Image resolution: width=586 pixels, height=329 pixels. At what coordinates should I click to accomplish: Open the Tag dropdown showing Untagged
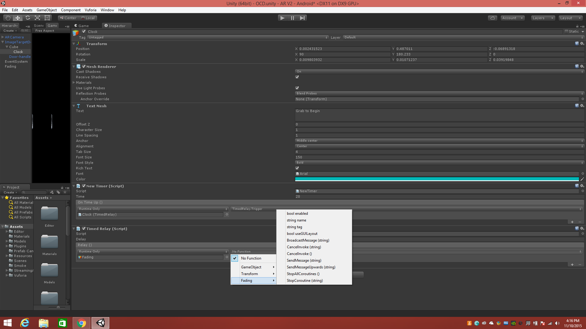[208, 37]
